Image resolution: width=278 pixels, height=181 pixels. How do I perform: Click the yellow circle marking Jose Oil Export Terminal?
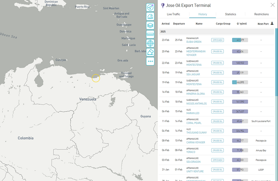pyautogui.click(x=96, y=78)
